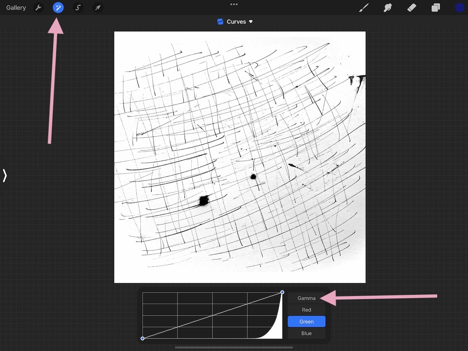This screenshot has width=468, height=351.
Task: Tap the three-dot multitasking menu
Action: tap(234, 4)
